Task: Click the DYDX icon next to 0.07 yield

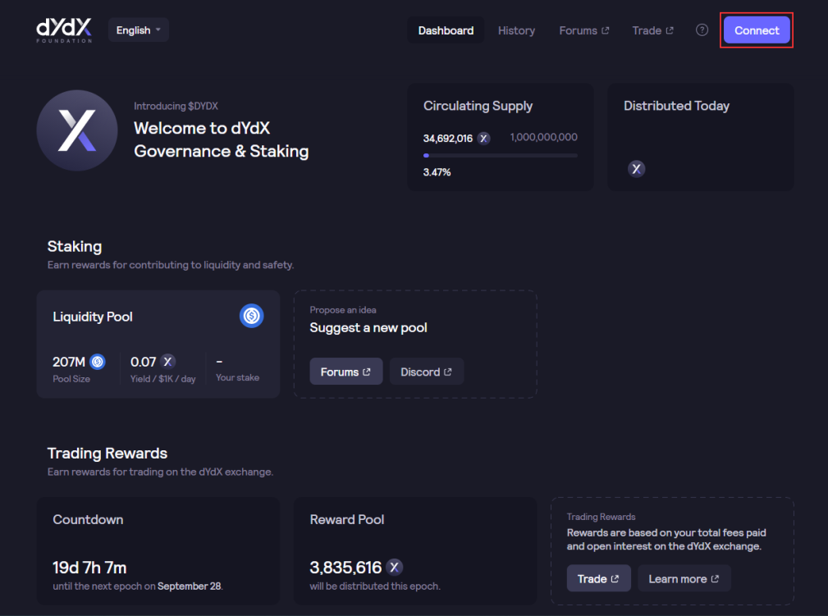Action: (x=167, y=362)
